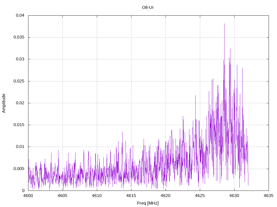Image resolution: width=277 pixels, height=207 pixels.
Task: Click y-axis tick label 0.03
Action: pyautogui.click(x=20, y=59)
